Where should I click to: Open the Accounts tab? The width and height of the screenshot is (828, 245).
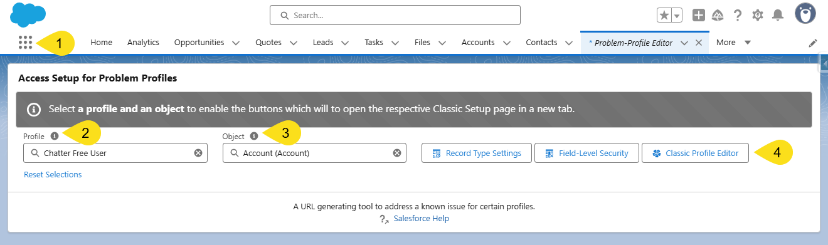478,43
